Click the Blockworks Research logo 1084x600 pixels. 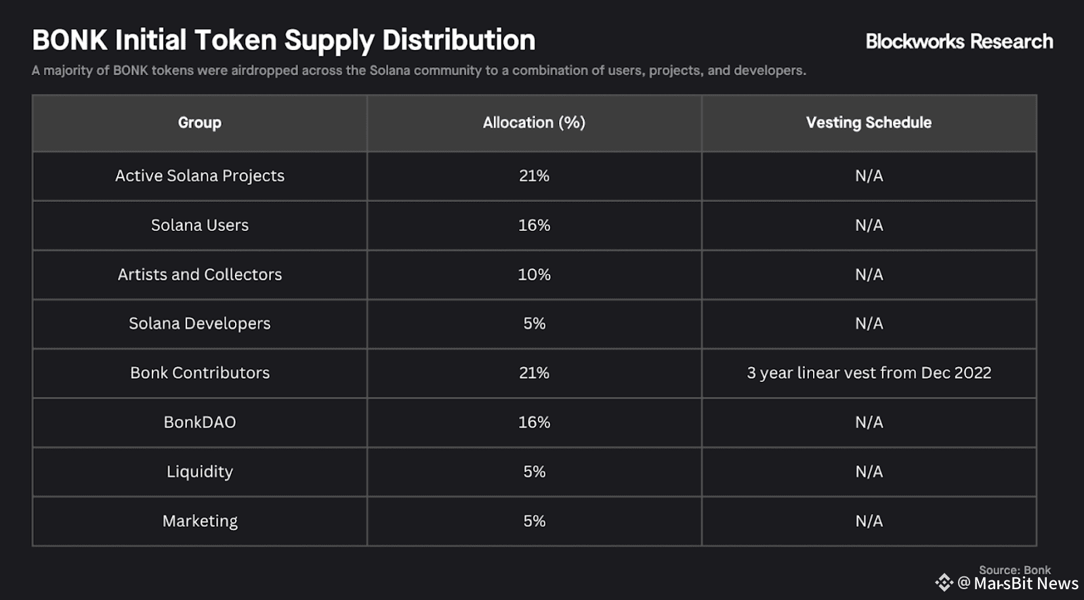[x=959, y=41]
